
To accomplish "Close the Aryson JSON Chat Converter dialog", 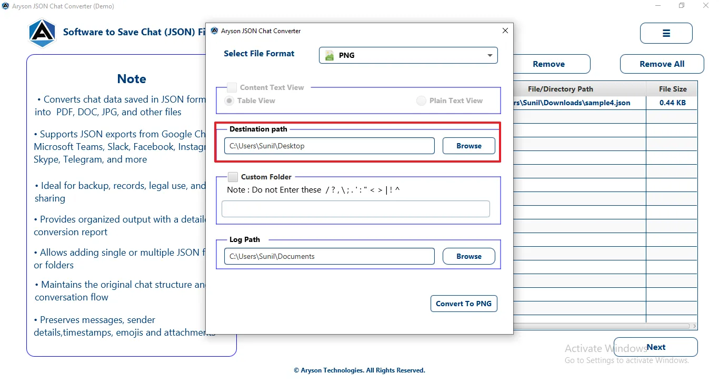I will (x=505, y=31).
